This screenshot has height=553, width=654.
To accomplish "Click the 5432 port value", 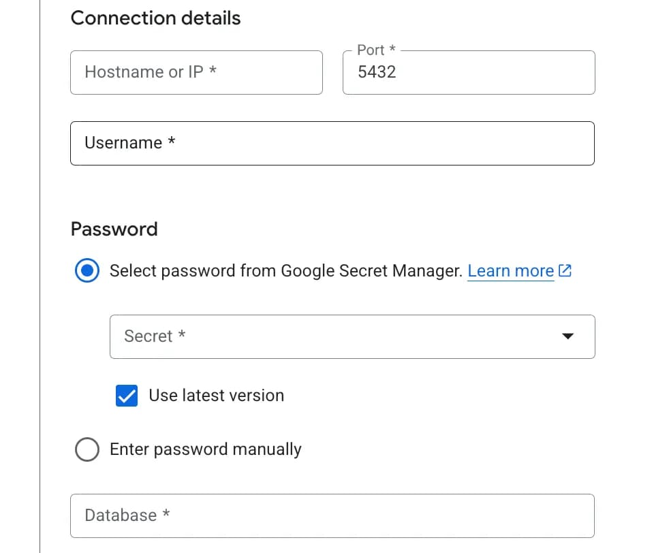I will tap(377, 72).
